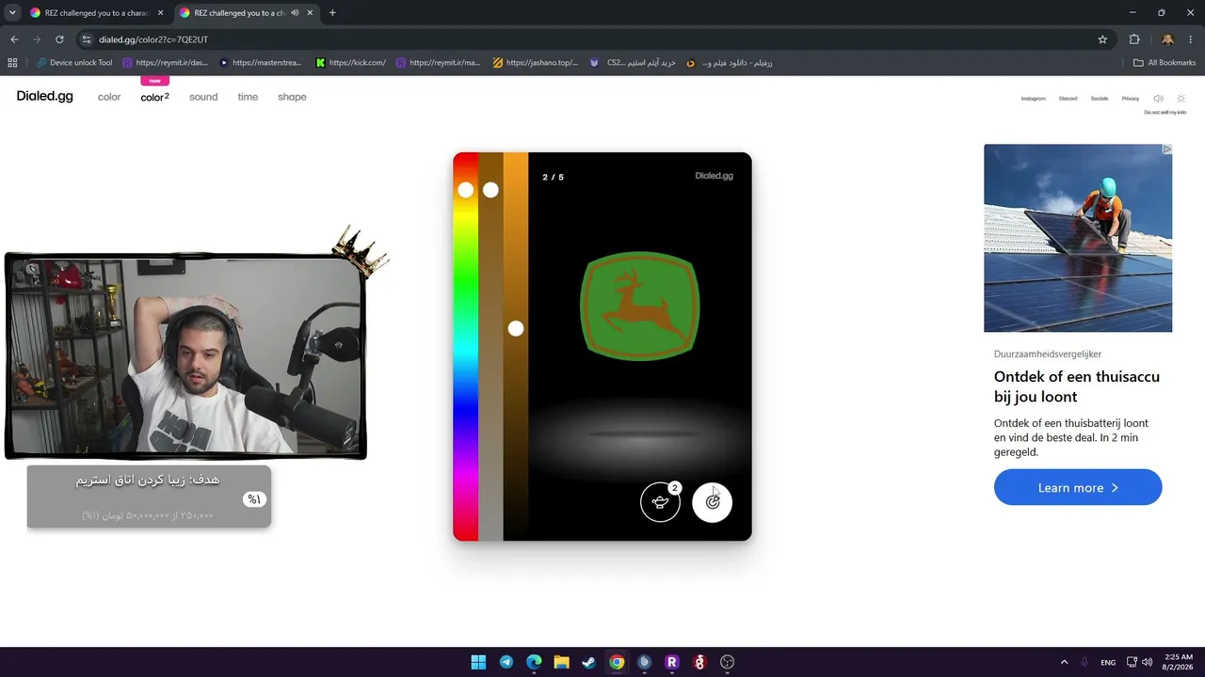Bookmark this page with the star
Image resolution: width=1205 pixels, height=677 pixels.
(1102, 39)
